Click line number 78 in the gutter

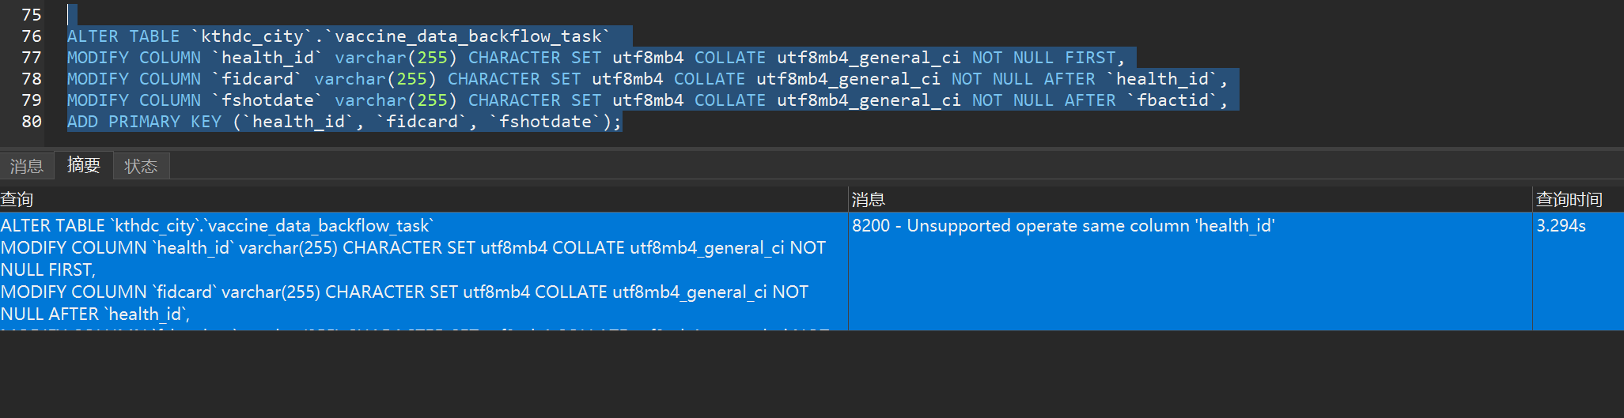32,79
